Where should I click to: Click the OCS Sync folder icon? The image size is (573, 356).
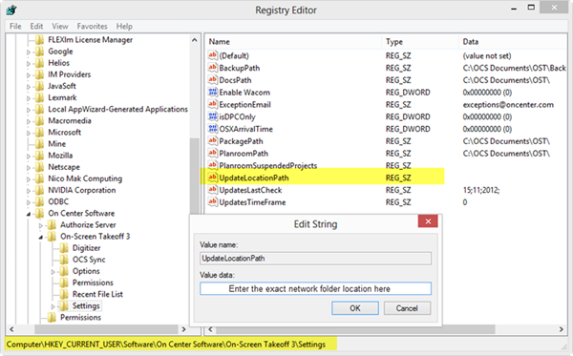point(64,260)
